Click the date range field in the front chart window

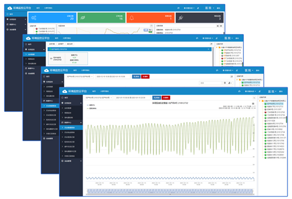coord(133,98)
